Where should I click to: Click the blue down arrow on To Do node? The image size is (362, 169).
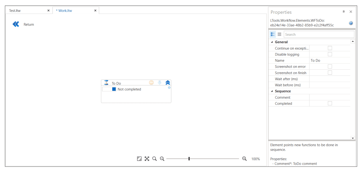click(160, 83)
